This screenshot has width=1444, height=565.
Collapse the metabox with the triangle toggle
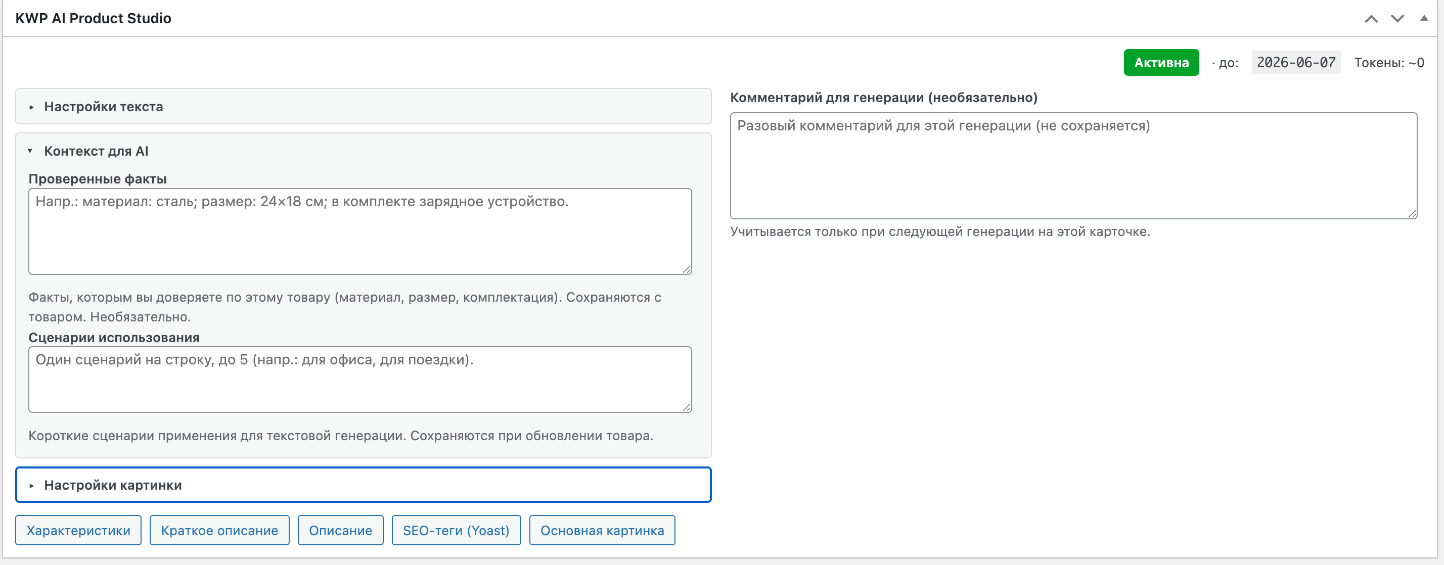pos(1424,18)
